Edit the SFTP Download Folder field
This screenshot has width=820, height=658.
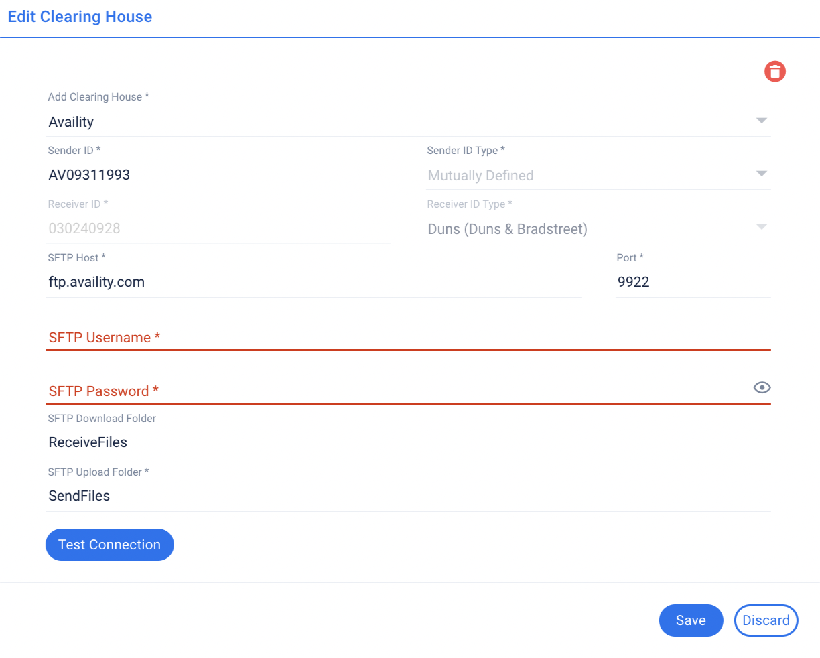[x=408, y=443]
